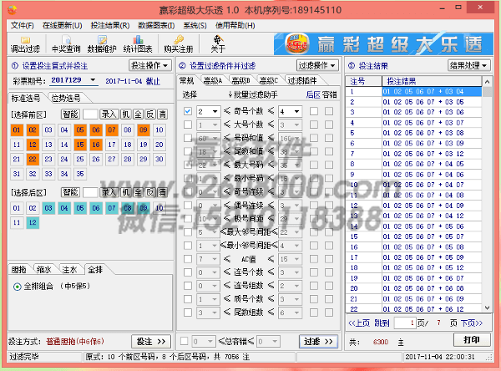Enable the 尾数组数 filter checkbox
Viewport: 501px width, 371px height.
(188, 313)
